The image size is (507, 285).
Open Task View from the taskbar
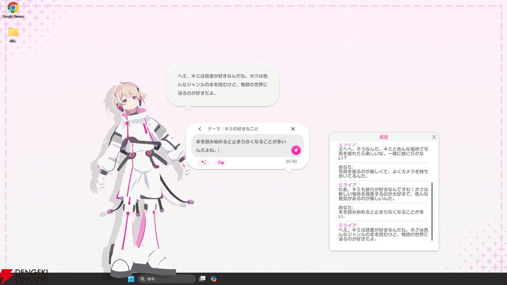202,279
